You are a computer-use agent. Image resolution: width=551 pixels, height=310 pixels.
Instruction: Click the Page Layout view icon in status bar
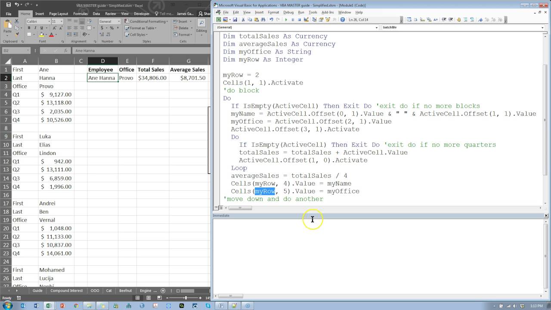coord(149,298)
